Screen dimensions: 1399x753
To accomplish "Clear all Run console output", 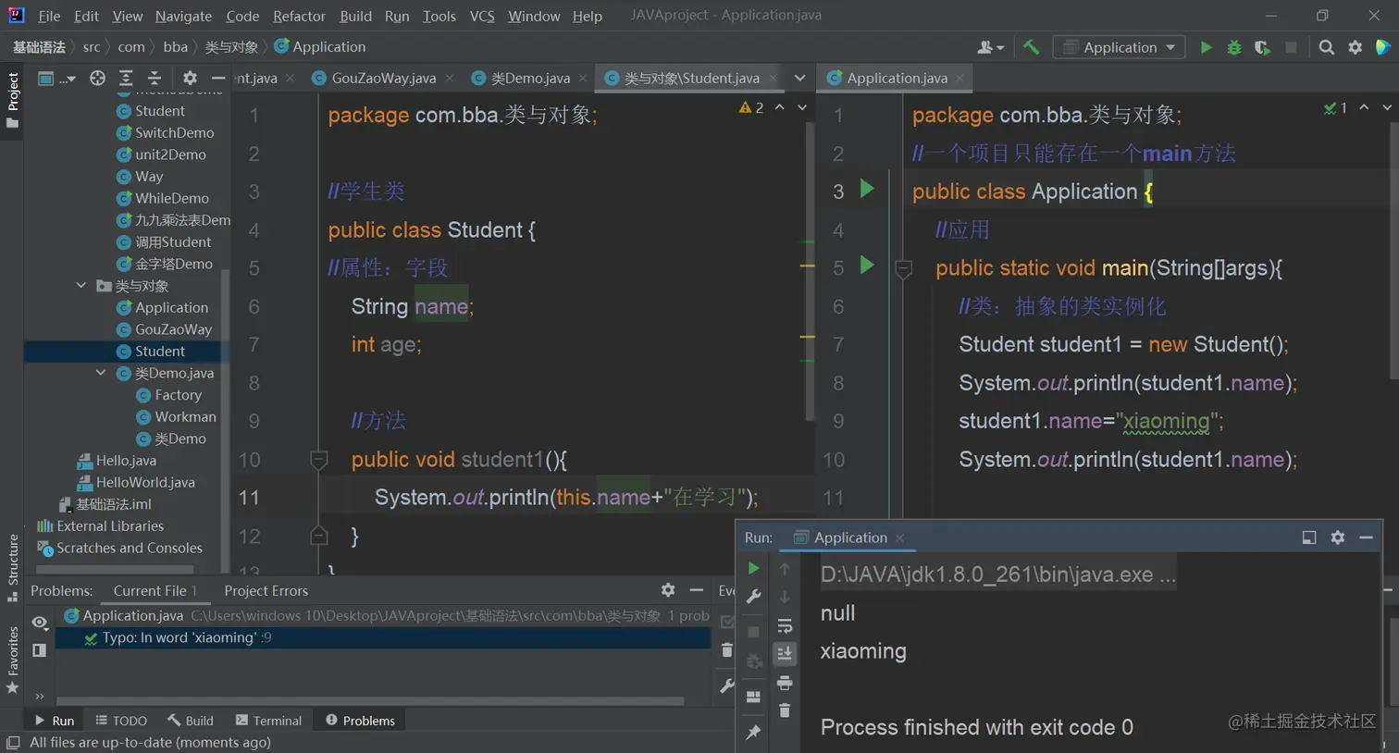I will 785,710.
